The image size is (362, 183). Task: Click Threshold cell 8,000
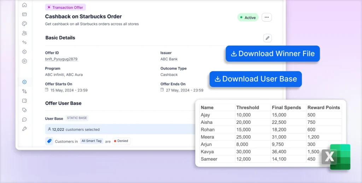tap(253, 144)
